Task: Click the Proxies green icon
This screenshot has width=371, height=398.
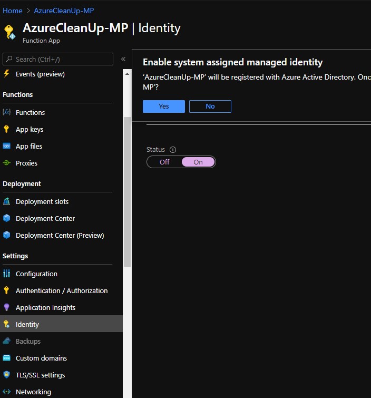Action: coord(6,163)
